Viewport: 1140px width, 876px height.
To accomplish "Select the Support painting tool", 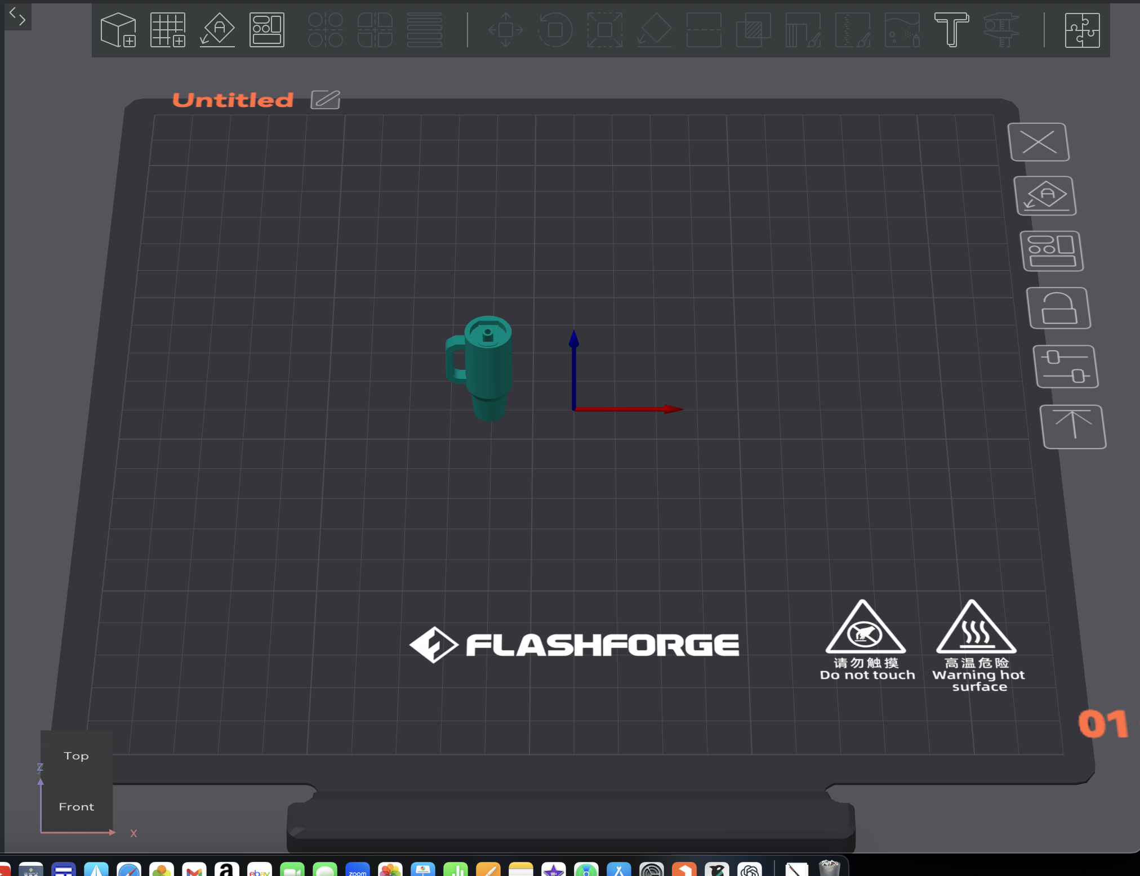I will tap(803, 30).
